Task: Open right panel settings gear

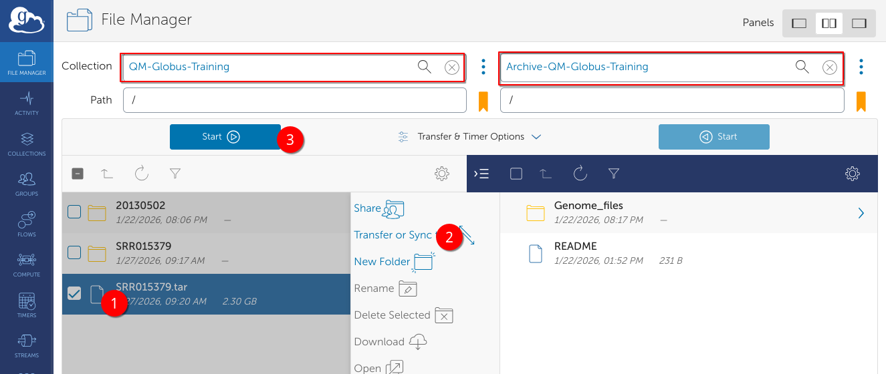Action: (852, 174)
